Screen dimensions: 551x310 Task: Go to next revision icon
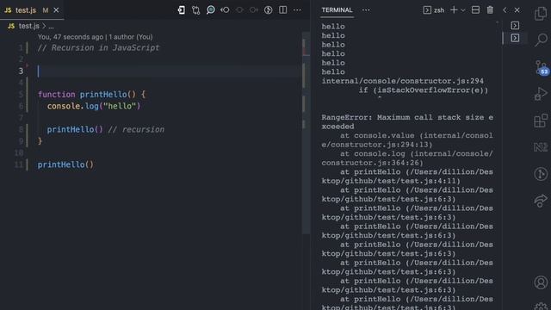pos(254,9)
